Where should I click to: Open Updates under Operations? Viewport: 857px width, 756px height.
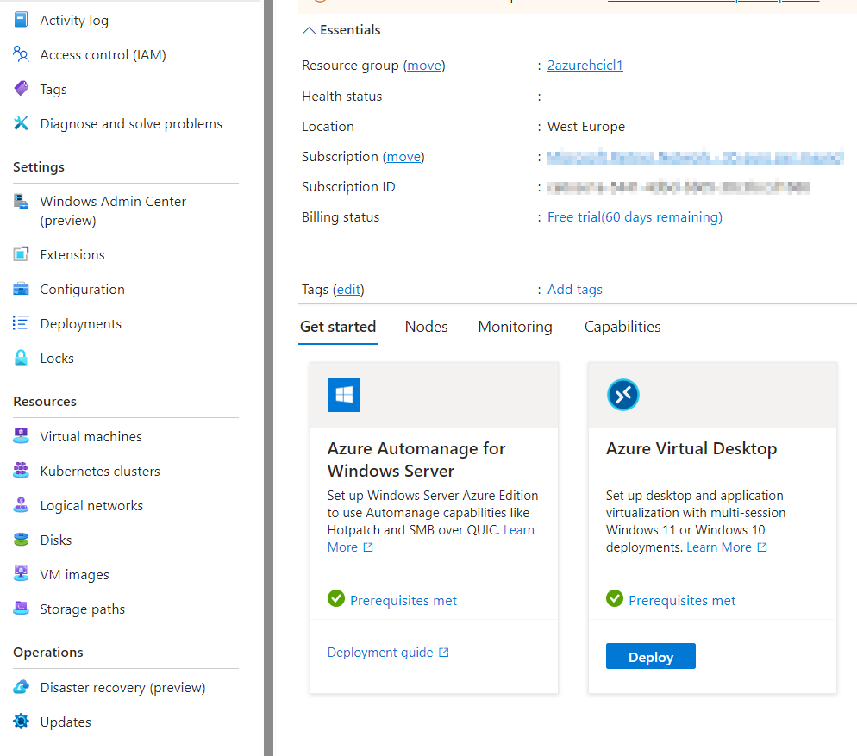pyautogui.click(x=65, y=722)
